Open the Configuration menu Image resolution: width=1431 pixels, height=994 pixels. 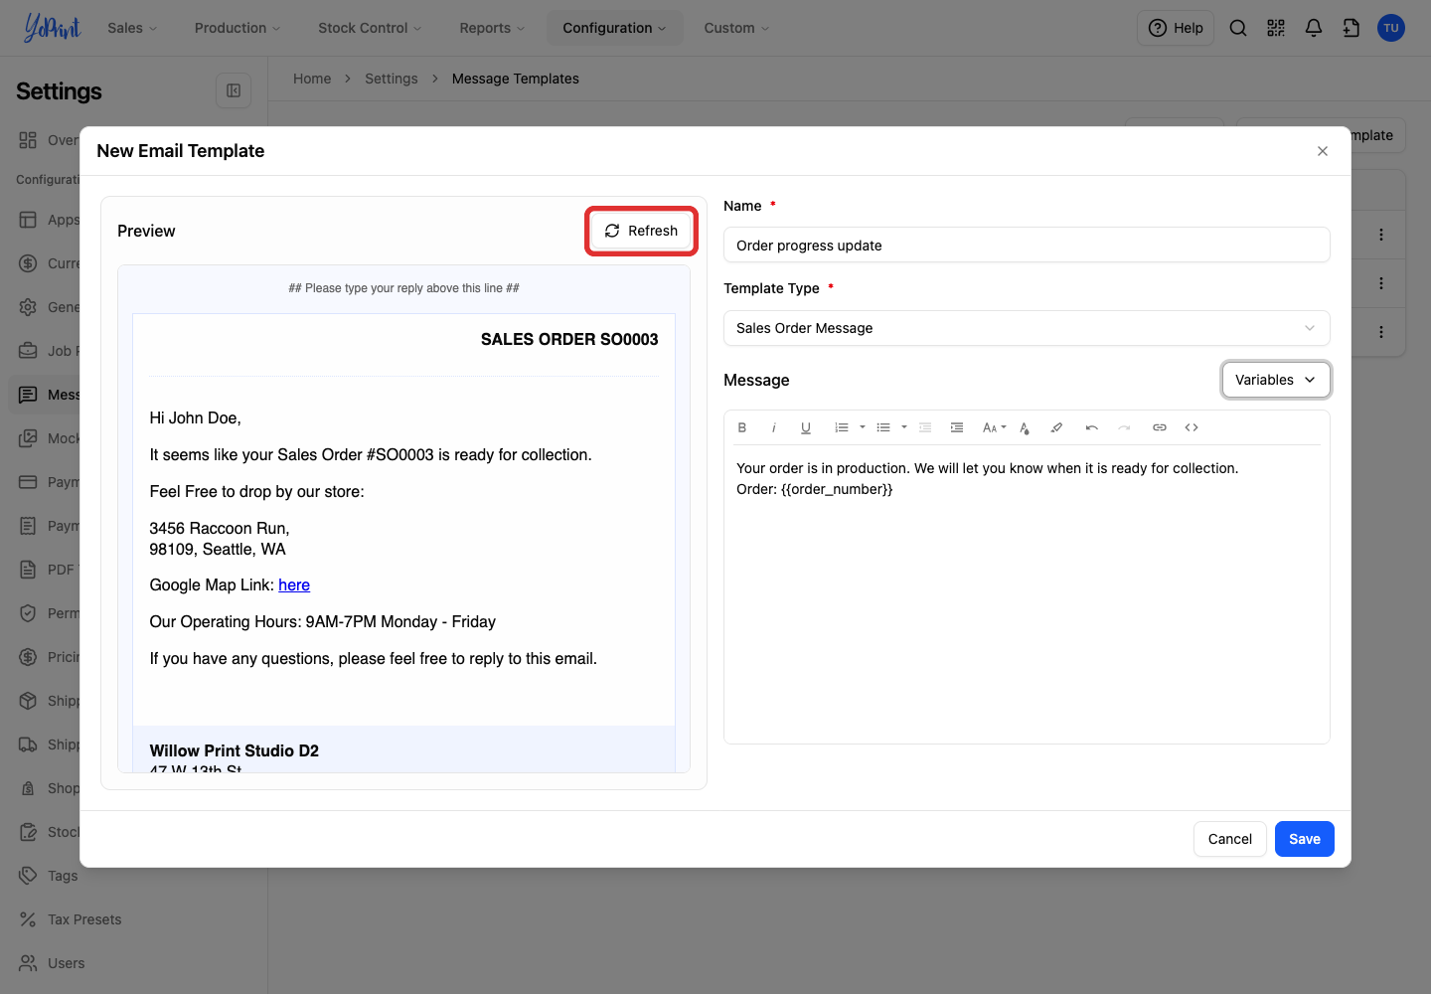tap(614, 28)
